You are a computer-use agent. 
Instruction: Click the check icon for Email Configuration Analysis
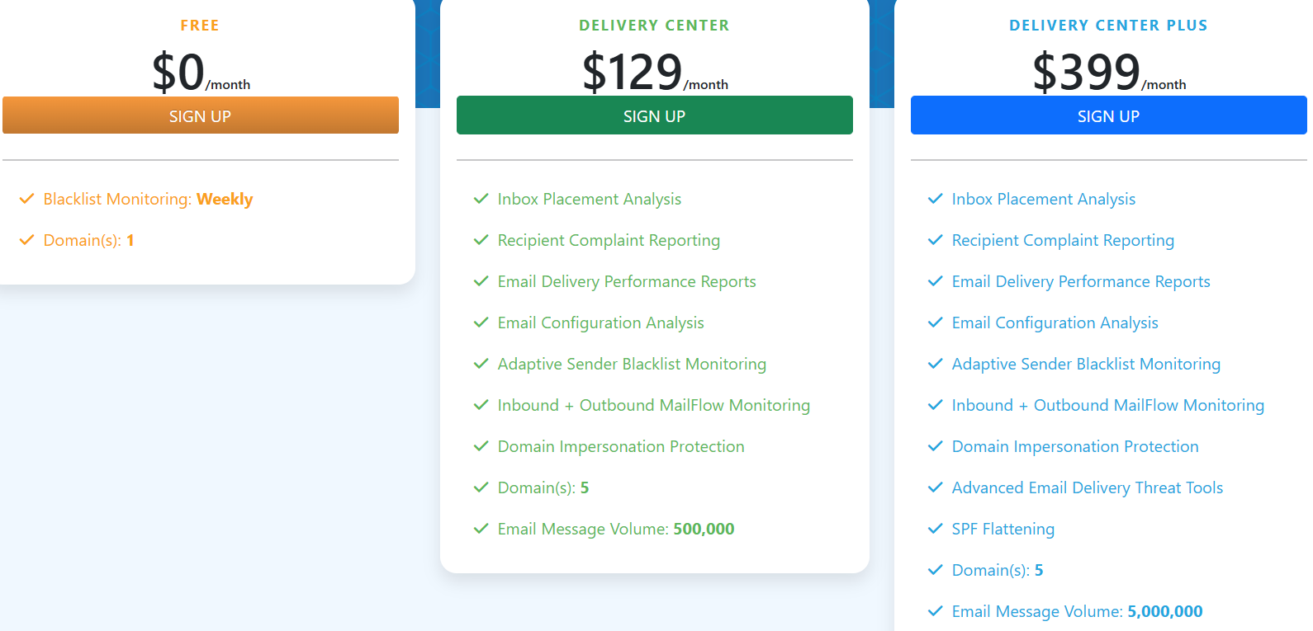point(481,322)
